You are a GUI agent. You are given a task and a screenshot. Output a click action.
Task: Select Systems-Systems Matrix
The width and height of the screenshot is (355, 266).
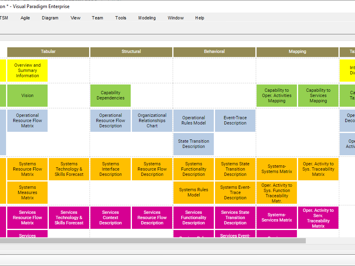(277, 169)
